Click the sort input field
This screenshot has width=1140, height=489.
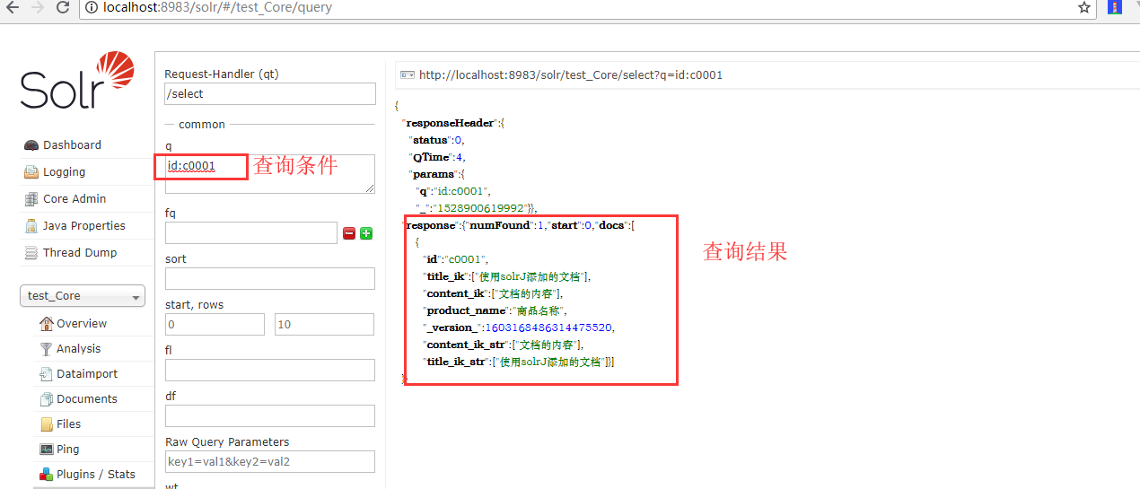270,278
